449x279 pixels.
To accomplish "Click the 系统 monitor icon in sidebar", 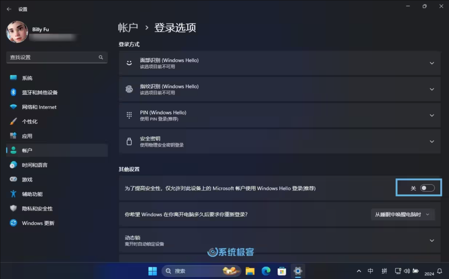I will [13, 77].
